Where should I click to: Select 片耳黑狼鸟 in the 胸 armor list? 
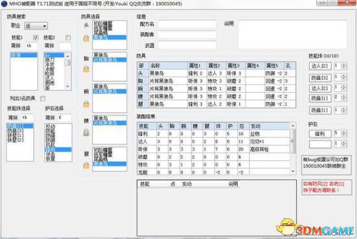[x=110, y=60]
